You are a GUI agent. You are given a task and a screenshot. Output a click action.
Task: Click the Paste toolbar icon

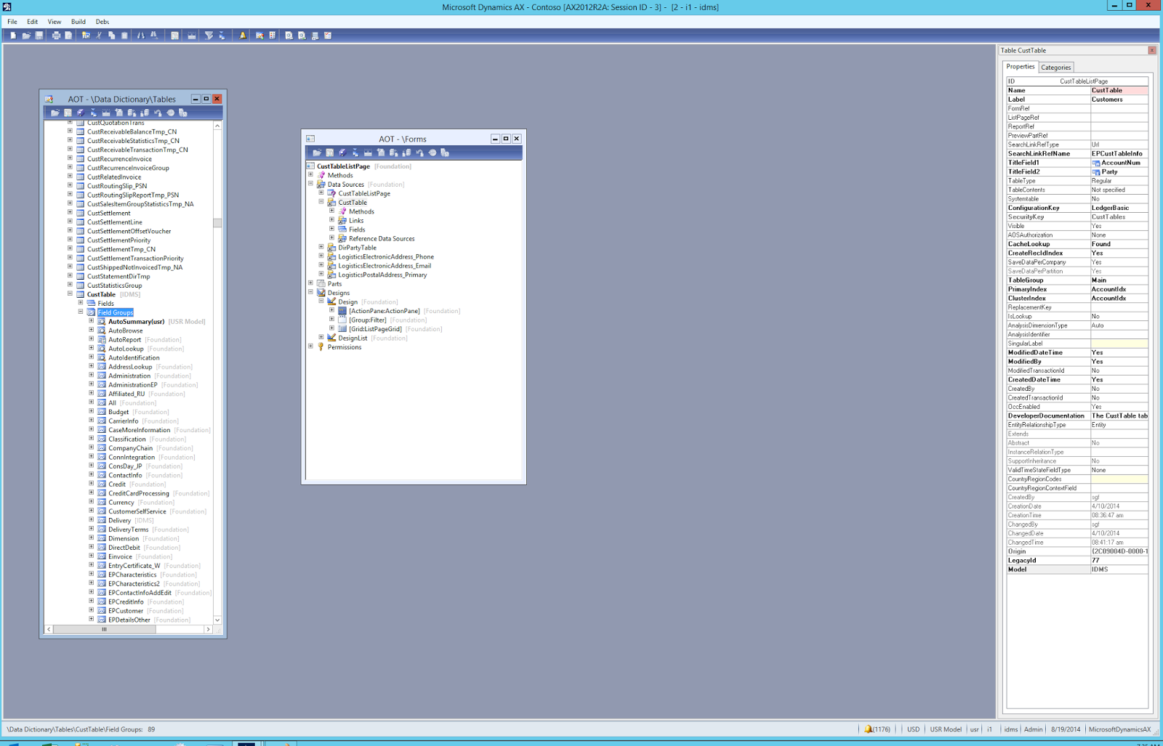125,35
